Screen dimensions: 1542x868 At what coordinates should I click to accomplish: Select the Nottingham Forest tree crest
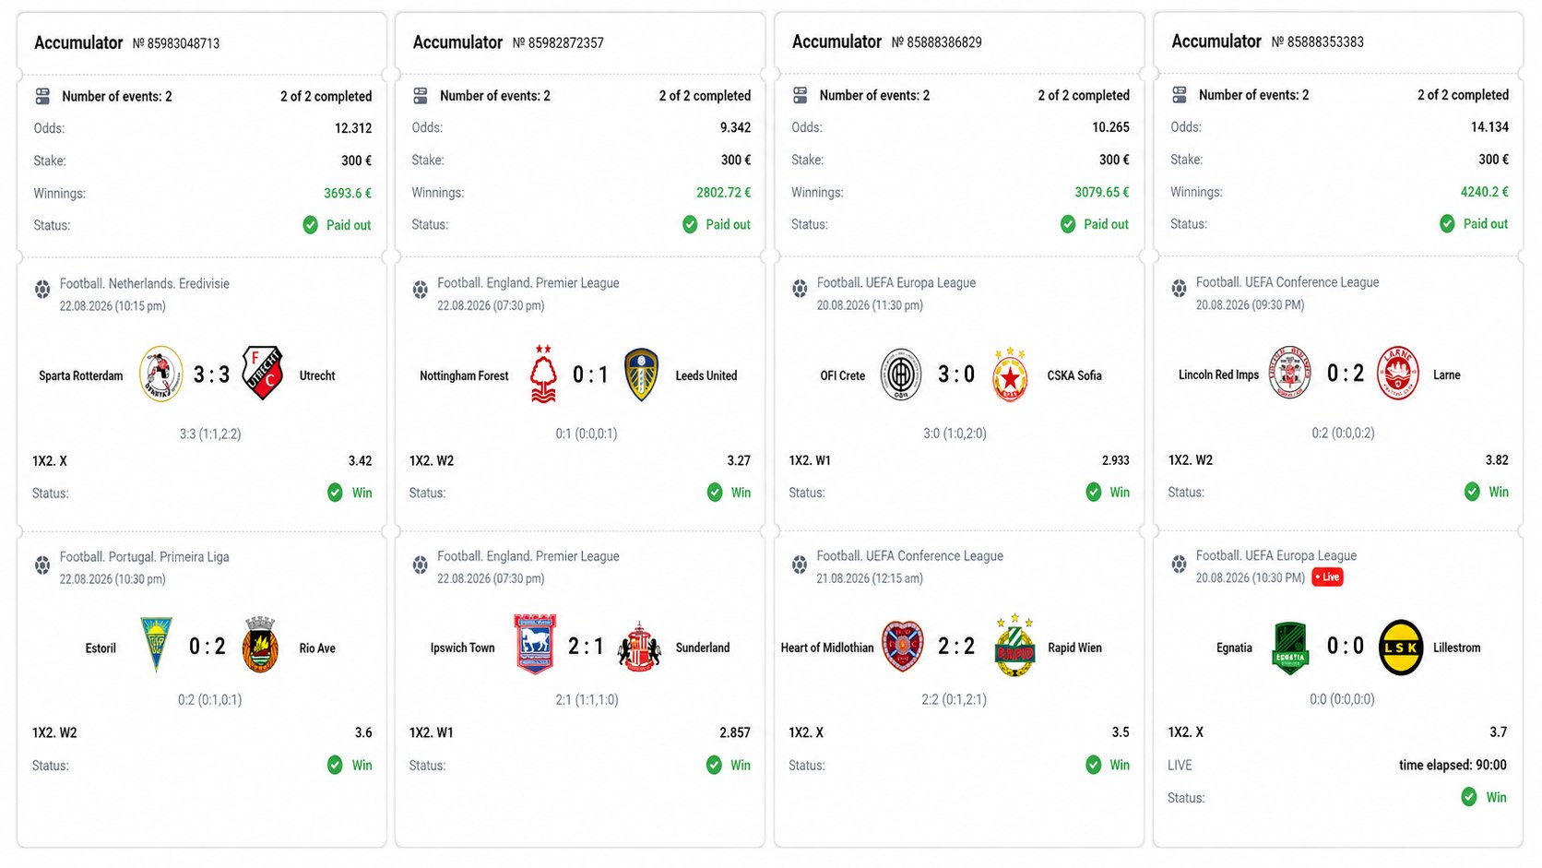click(543, 374)
